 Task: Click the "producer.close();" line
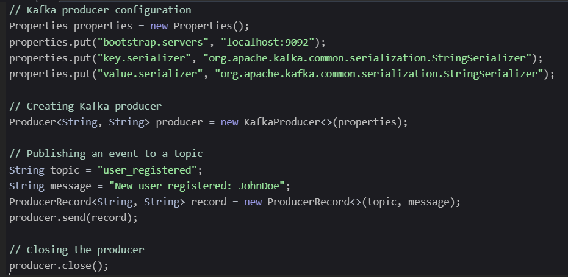[59, 266]
